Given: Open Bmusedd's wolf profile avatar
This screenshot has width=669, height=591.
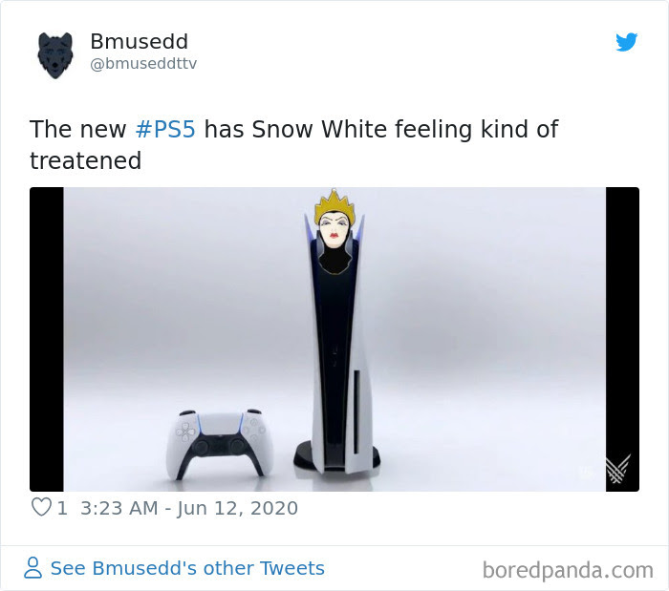Looking at the screenshot, I should (55, 55).
